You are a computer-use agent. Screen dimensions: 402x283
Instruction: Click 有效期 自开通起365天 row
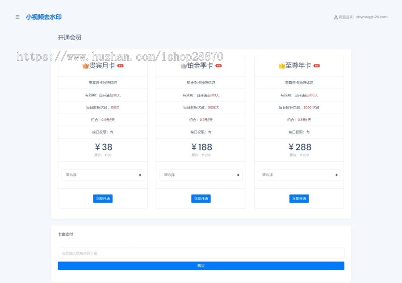coord(299,95)
